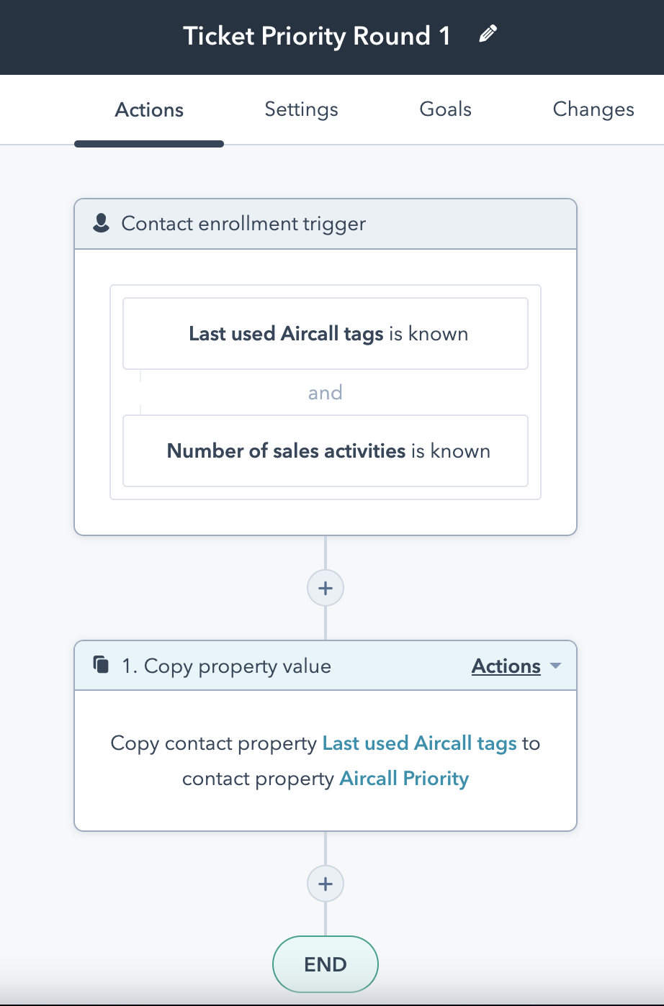Add action with plus button above END

tap(326, 884)
